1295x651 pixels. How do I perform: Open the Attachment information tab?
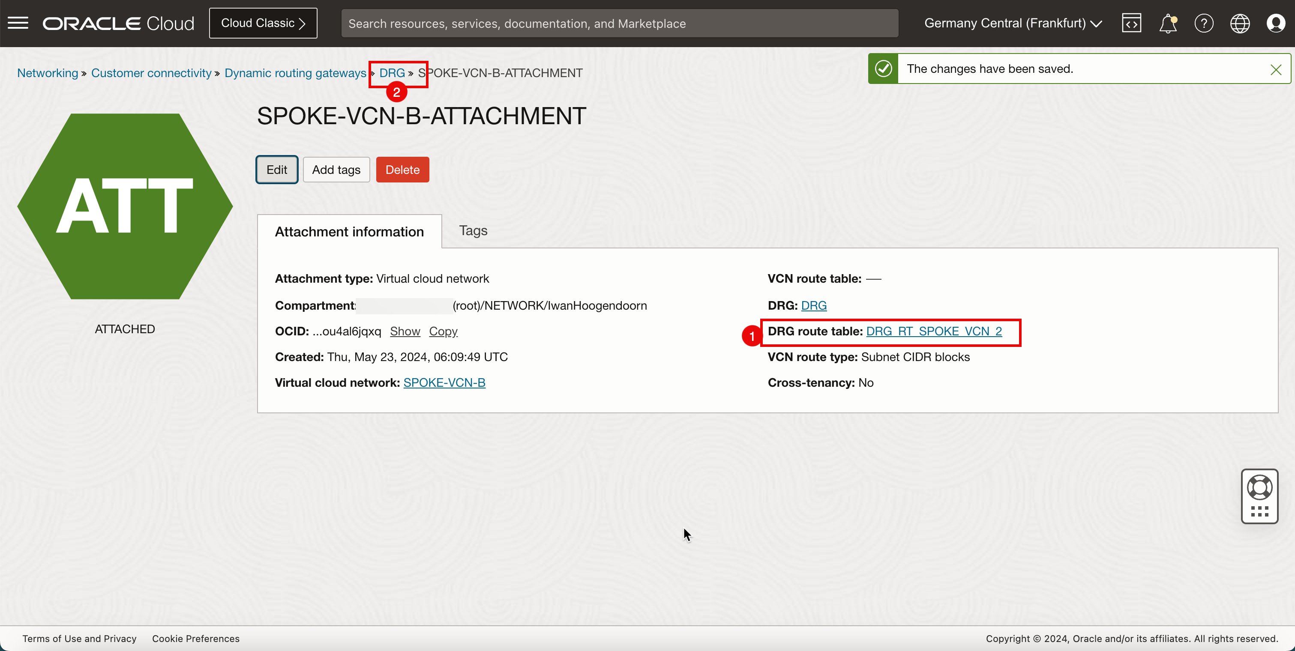pyautogui.click(x=349, y=231)
